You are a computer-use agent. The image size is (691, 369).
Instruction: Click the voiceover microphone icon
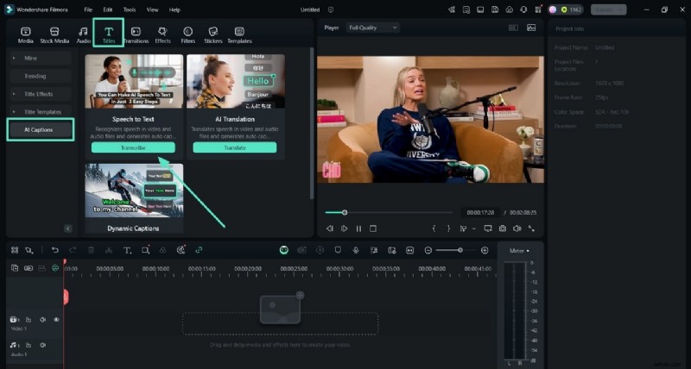coord(354,250)
